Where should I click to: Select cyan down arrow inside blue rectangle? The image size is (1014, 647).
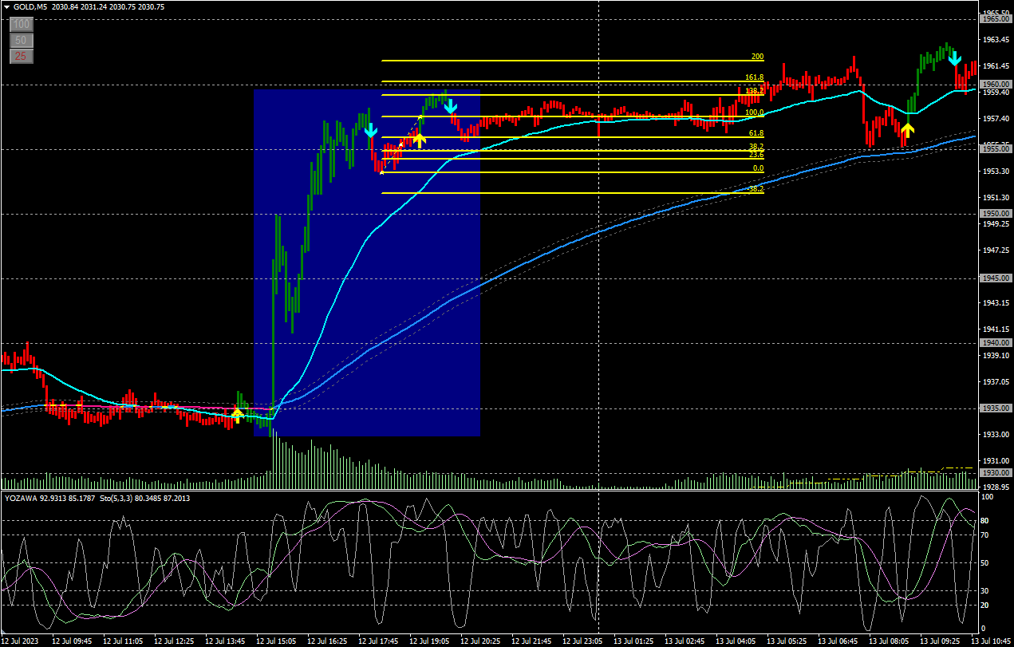[370, 131]
